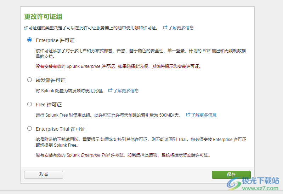Image resolution: width=283 pixels, height=194 pixels.
Task: Click the red warning under Enterprise Trial 许可证
Action: click(x=123, y=155)
